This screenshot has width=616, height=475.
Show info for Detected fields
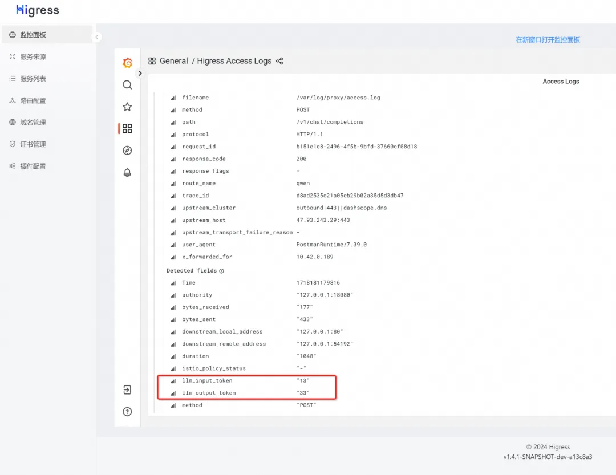pyautogui.click(x=222, y=271)
